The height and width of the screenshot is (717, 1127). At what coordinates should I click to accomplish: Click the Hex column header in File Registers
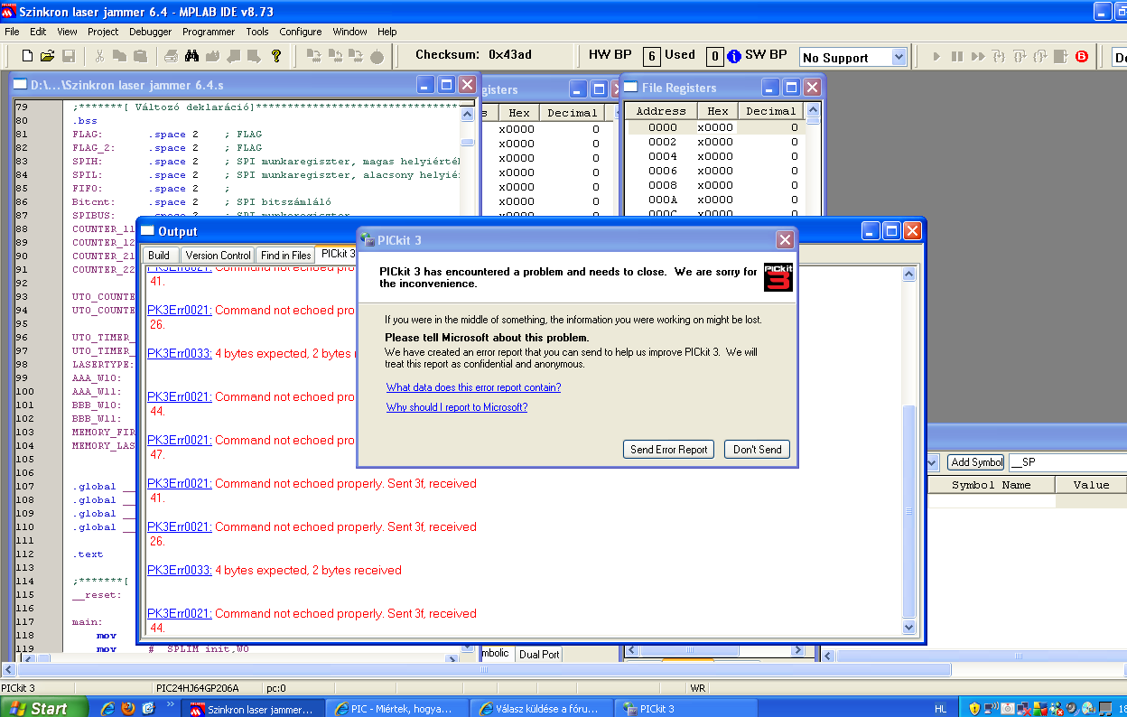pos(718,111)
